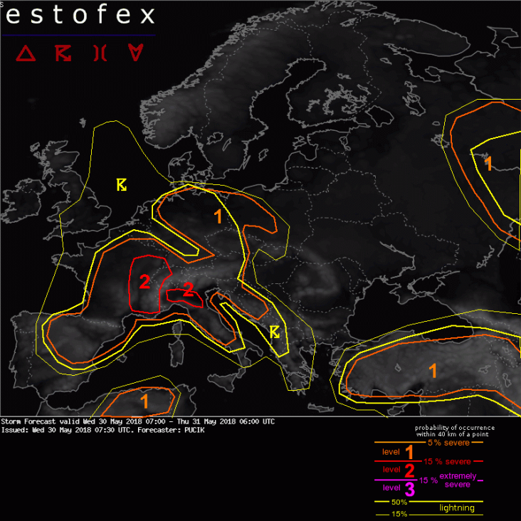Click the 15% lightning legend line
Viewport: 521px width, 521px height.
point(399,514)
